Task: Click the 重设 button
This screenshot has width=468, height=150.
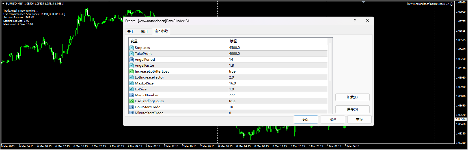Action: 359,119
